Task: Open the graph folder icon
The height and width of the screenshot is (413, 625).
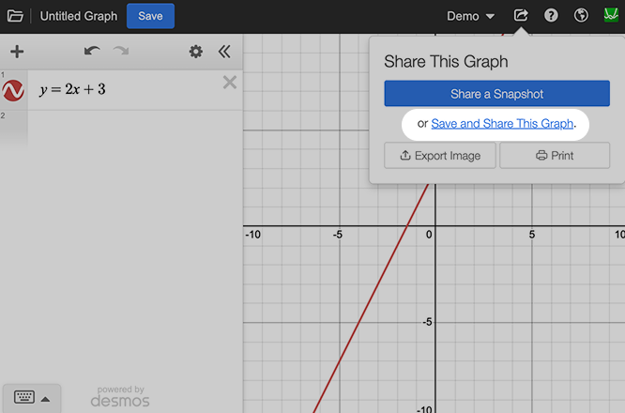Action: click(15, 16)
